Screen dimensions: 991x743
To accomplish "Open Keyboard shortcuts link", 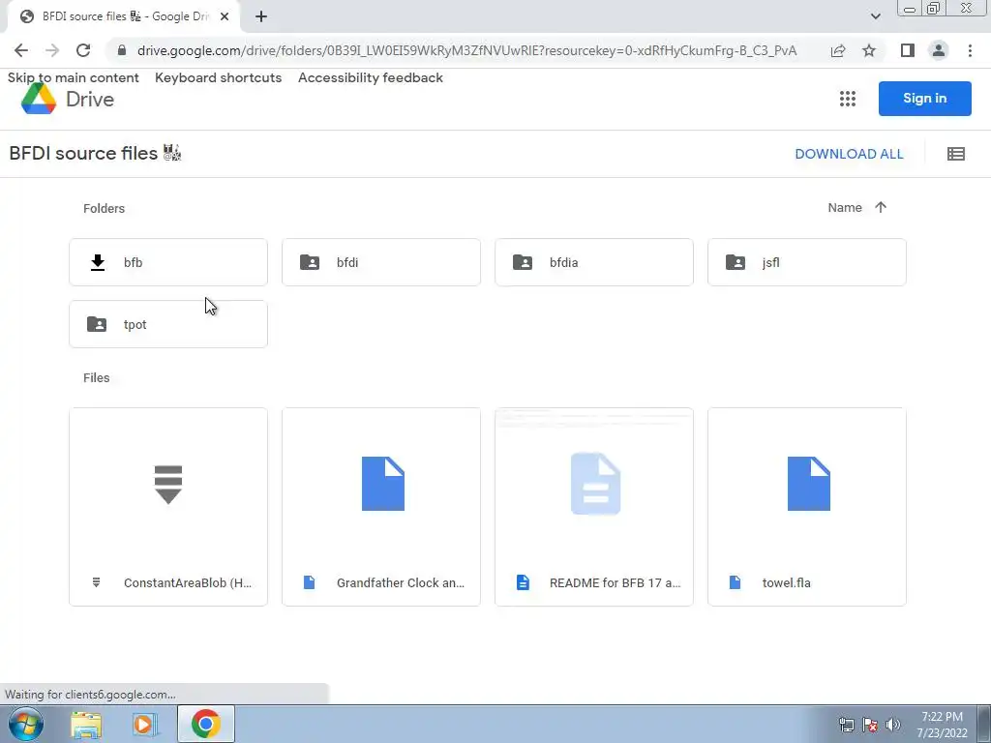I will click(x=218, y=77).
